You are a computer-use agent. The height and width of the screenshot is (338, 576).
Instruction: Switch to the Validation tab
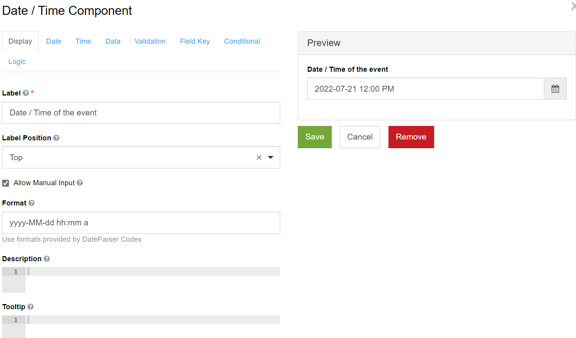click(x=150, y=41)
